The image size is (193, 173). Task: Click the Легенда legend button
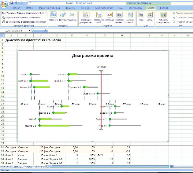110,17
